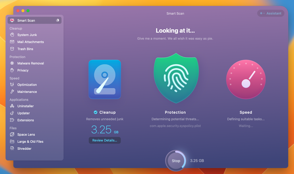Click the Review Details button
This screenshot has height=174, width=294.
click(105, 140)
